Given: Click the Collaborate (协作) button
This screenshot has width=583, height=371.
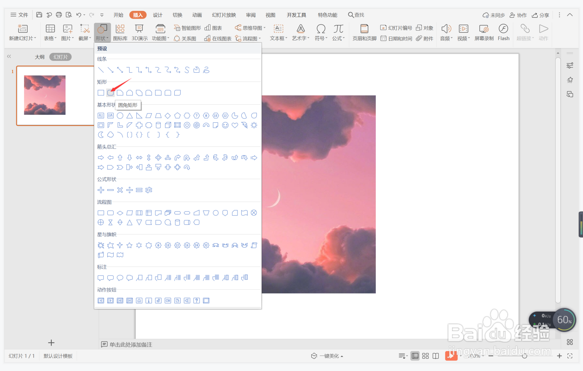Looking at the screenshot, I should tap(518, 15).
